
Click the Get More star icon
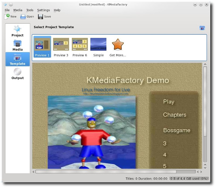point(118,44)
